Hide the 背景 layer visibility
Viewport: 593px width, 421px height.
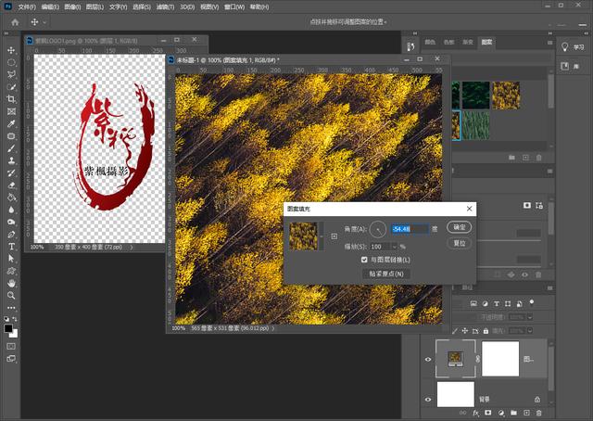coord(428,399)
